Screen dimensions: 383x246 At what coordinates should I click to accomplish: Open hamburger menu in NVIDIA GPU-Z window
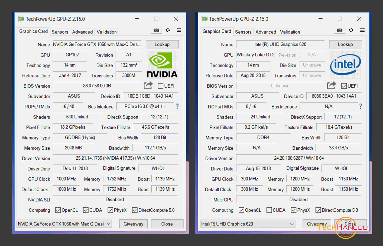[x=179, y=30]
